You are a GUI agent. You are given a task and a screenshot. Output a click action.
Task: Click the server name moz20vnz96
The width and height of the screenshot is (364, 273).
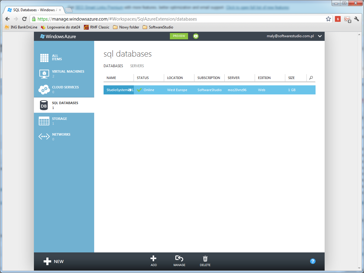tap(237, 90)
